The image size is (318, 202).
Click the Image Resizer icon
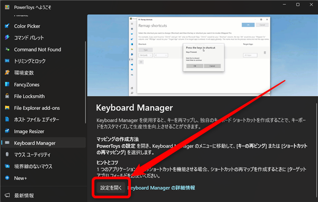7,131
